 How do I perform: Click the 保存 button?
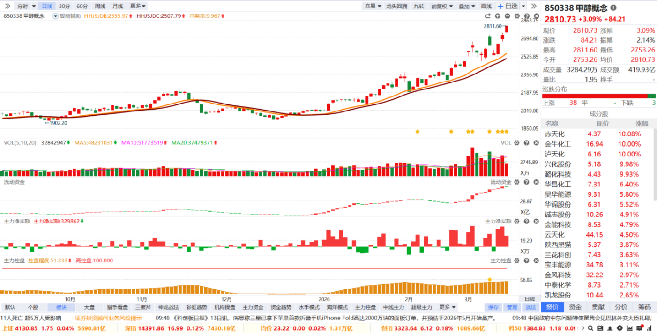[x=493, y=307]
